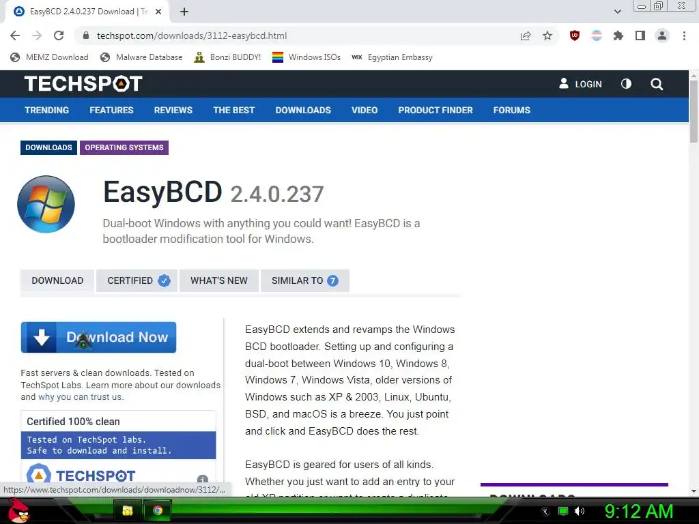
Task: Open the Chrome three-dot menu
Action: (x=684, y=35)
